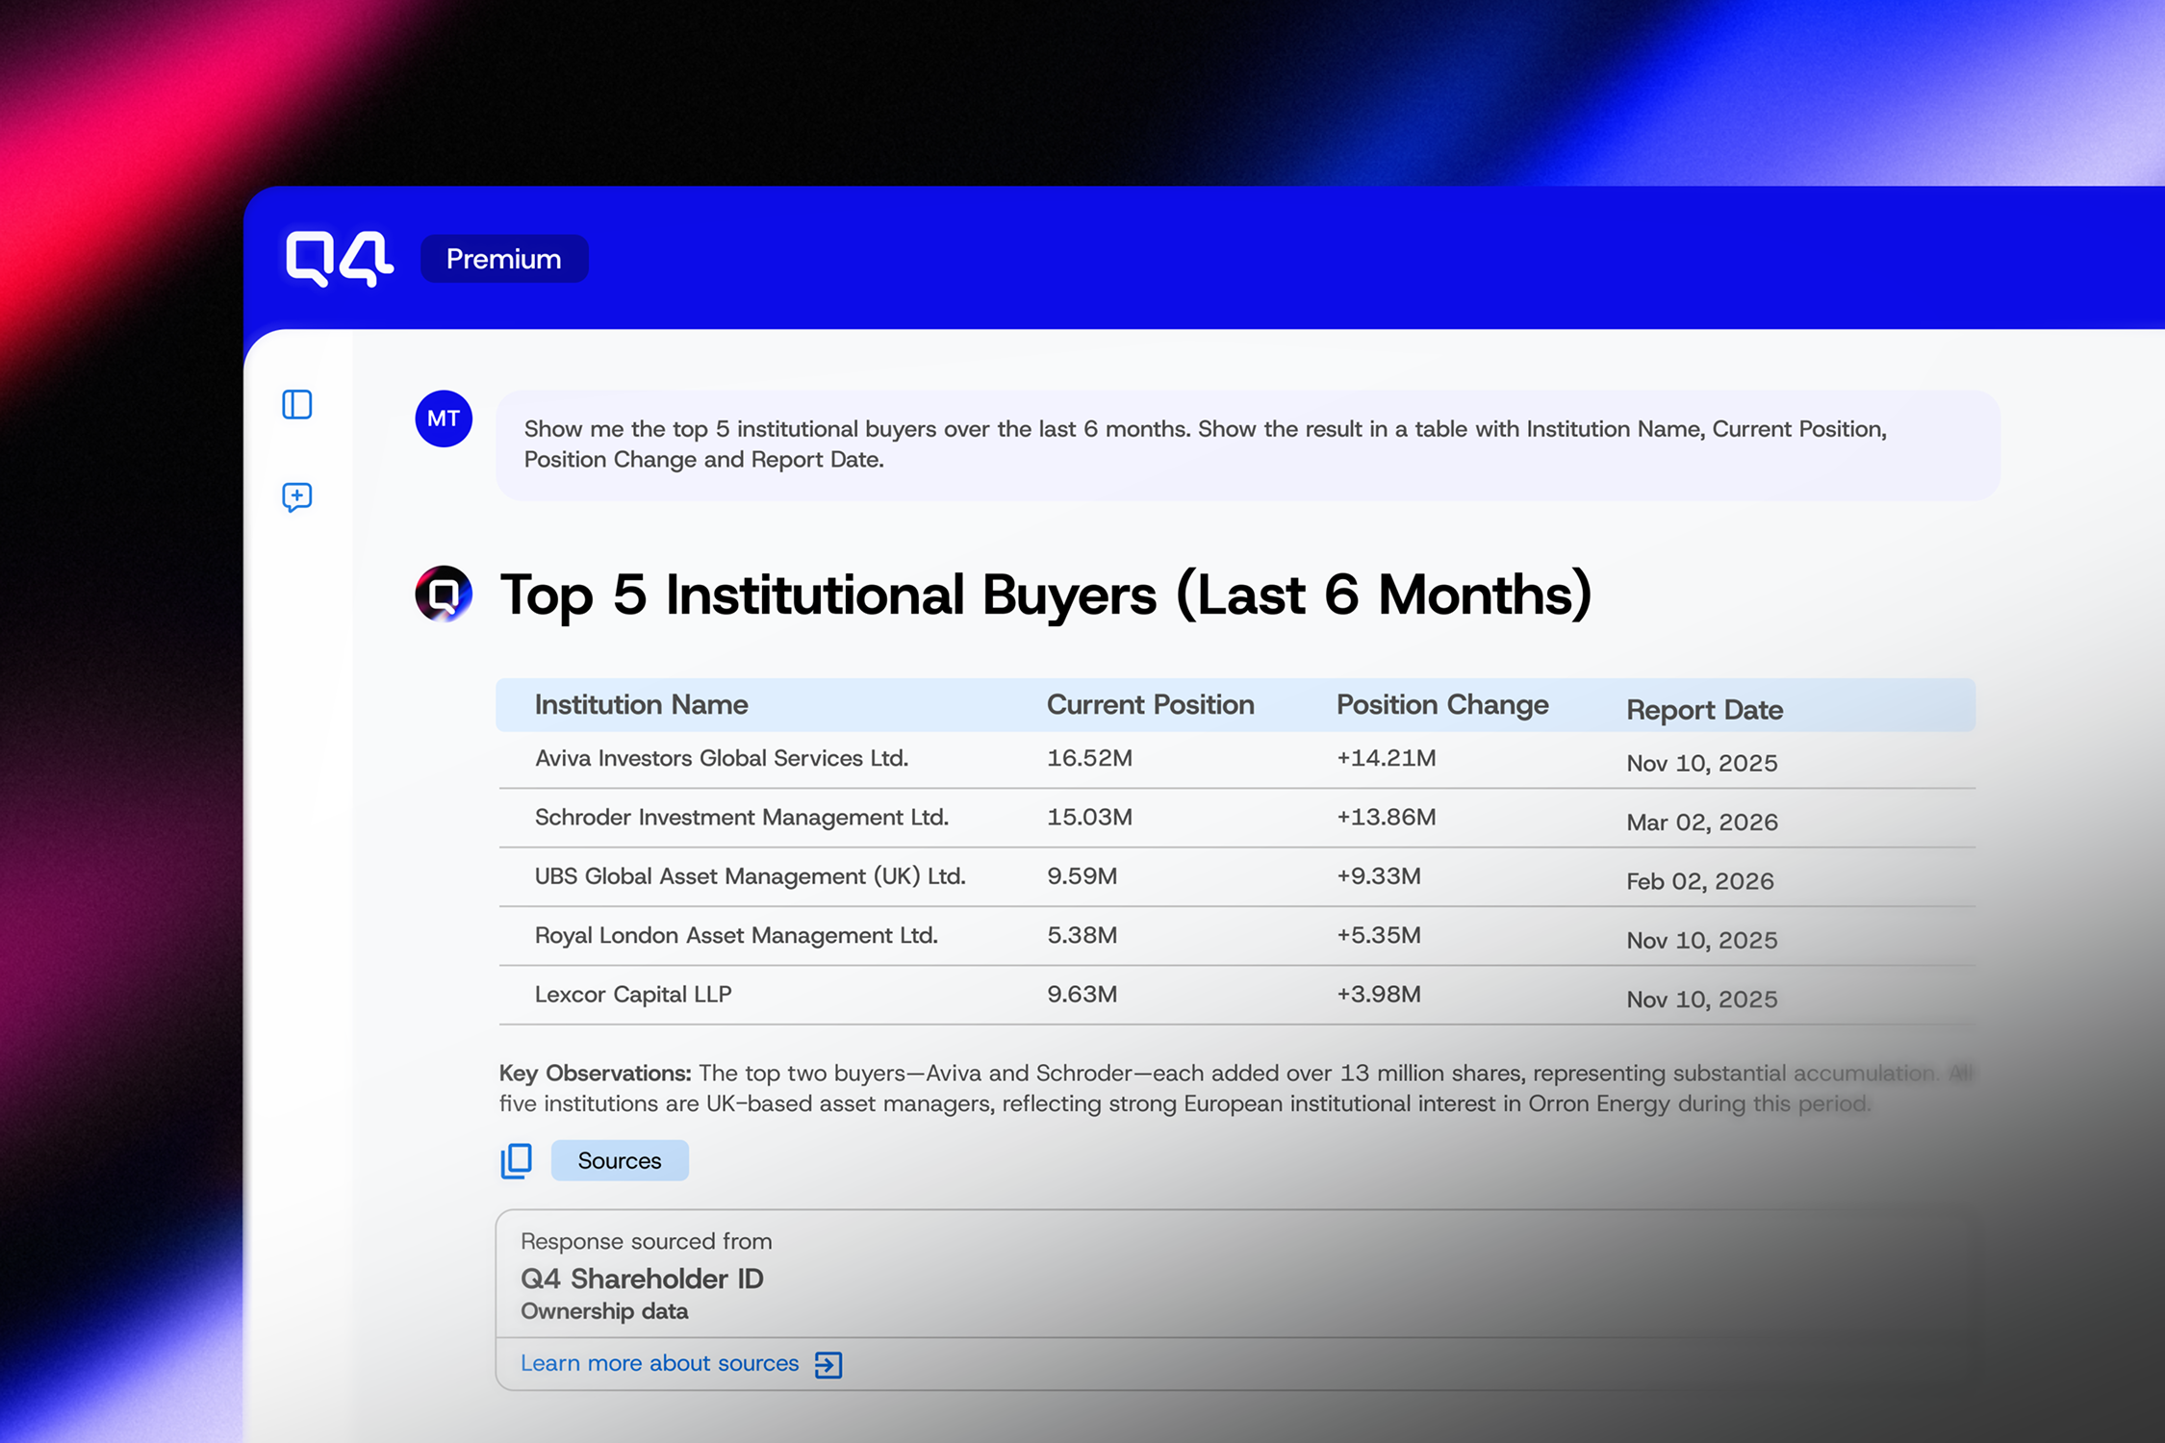Click the +9.33M position change

[1379, 876]
